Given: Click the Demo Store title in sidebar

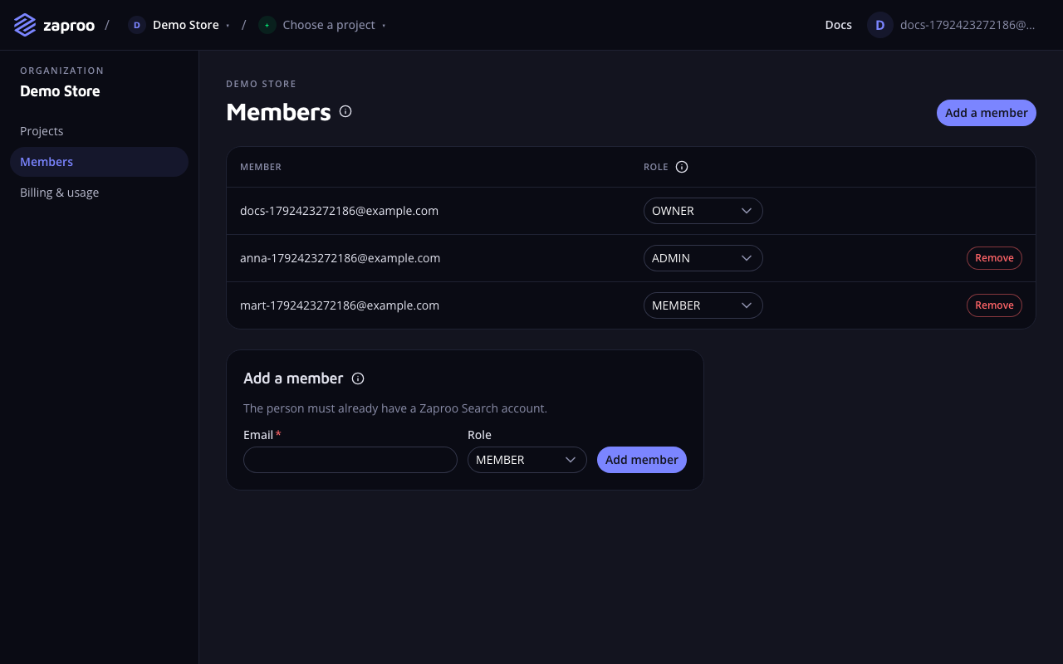Looking at the screenshot, I should click(60, 91).
